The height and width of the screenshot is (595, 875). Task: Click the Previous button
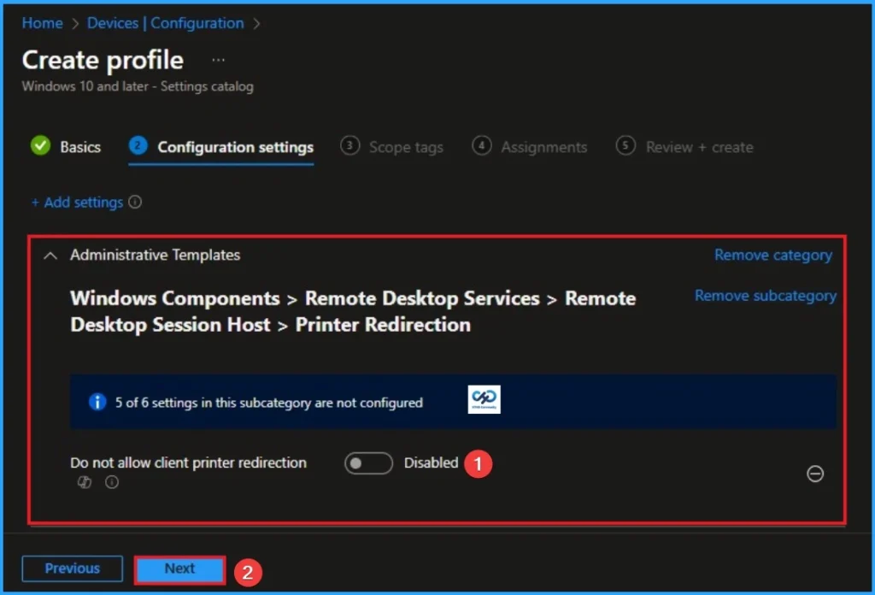(x=72, y=568)
